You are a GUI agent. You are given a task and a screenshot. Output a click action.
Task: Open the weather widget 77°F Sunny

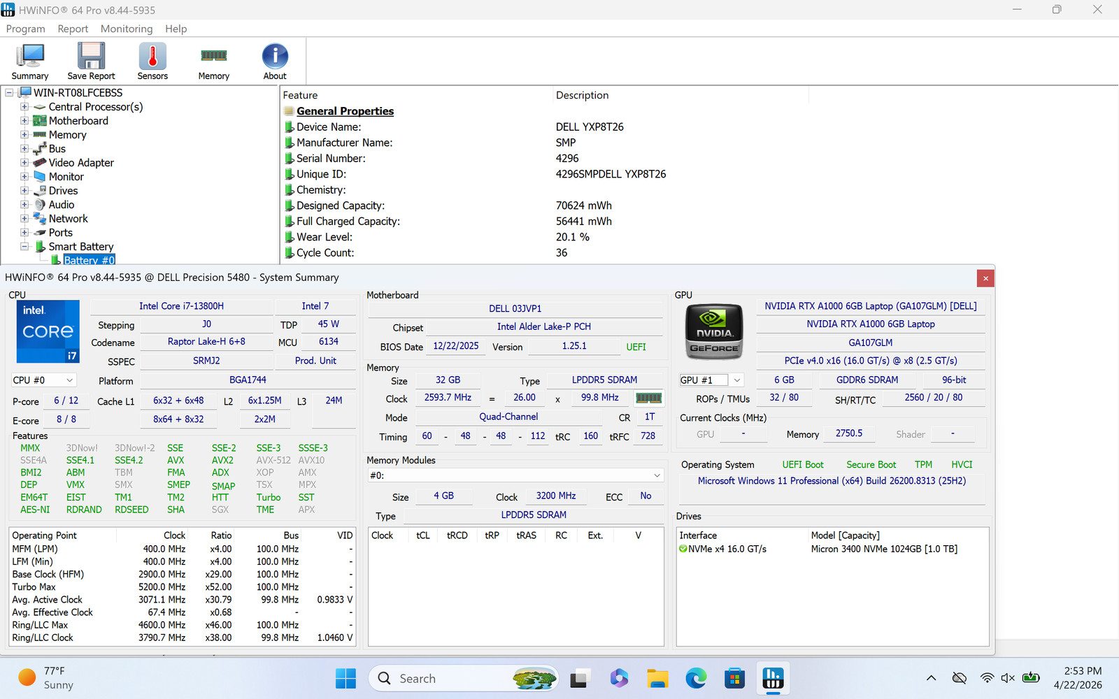(x=46, y=678)
